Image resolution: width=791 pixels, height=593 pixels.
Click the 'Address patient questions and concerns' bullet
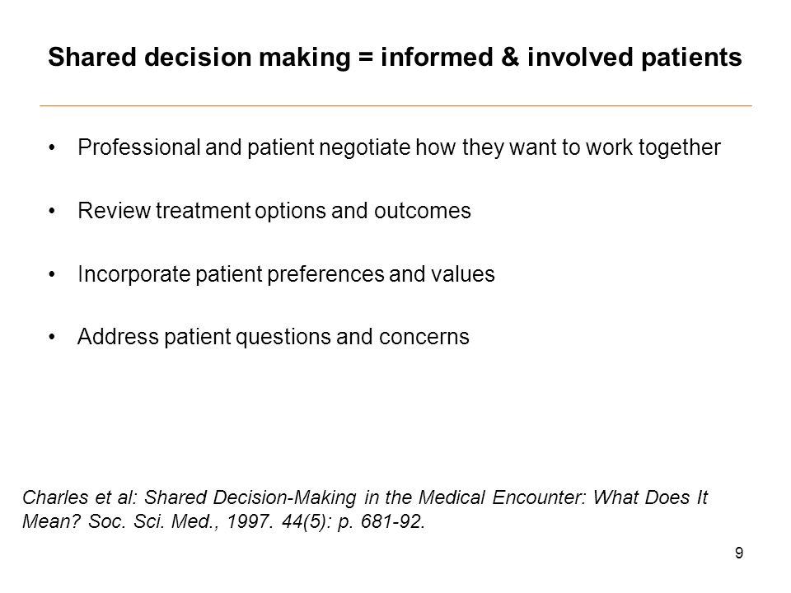pyautogui.click(x=273, y=337)
